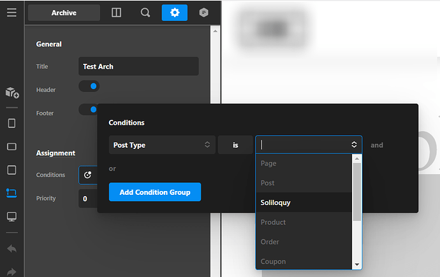Open the layout panel icon
Image resolution: width=440 pixels, height=277 pixels.
116,13
